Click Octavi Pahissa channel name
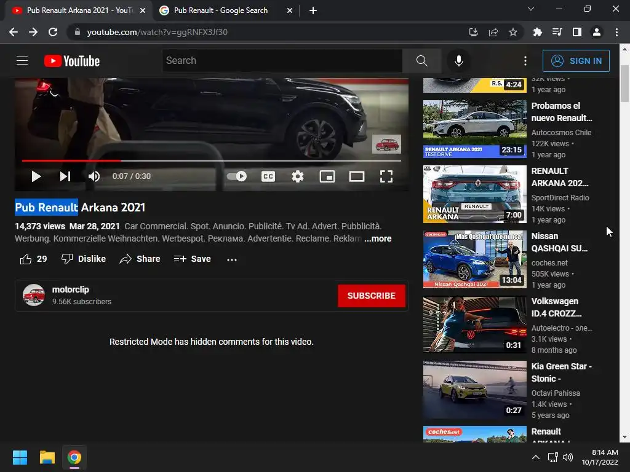 556,393
